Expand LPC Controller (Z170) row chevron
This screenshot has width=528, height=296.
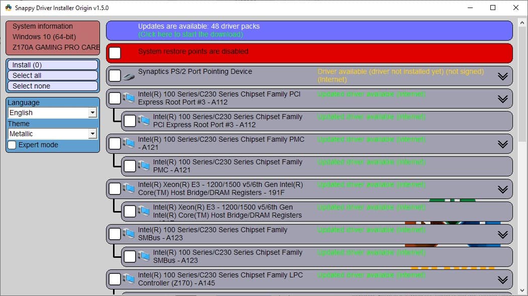pos(503,279)
